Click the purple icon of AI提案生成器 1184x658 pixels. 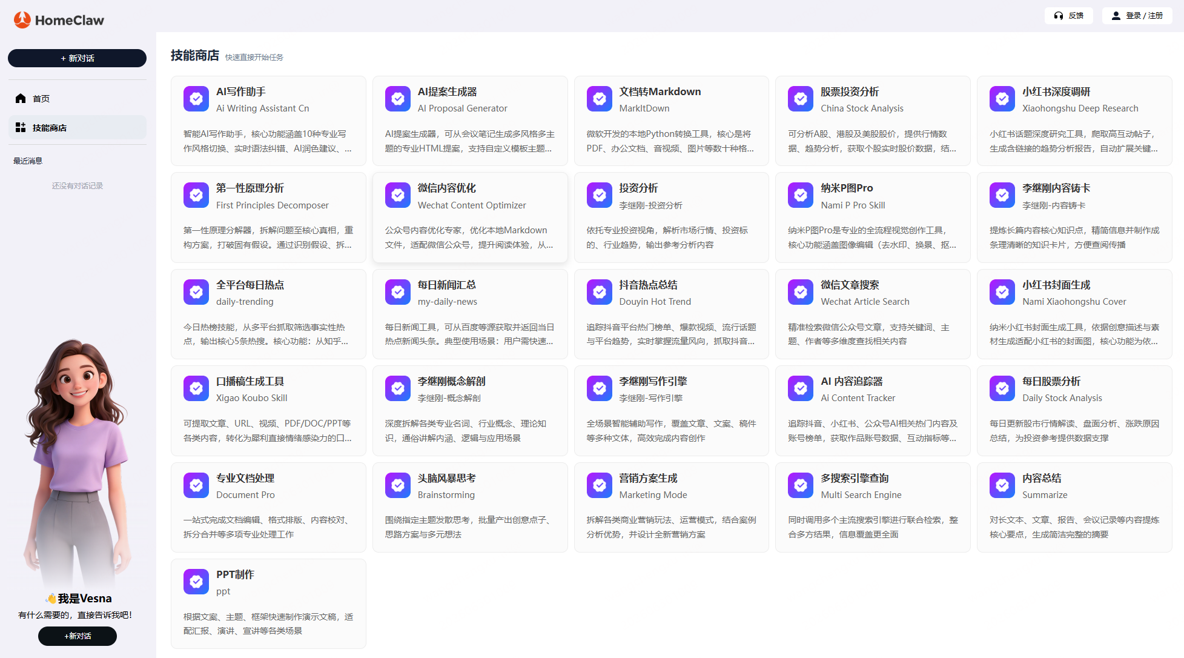398,99
